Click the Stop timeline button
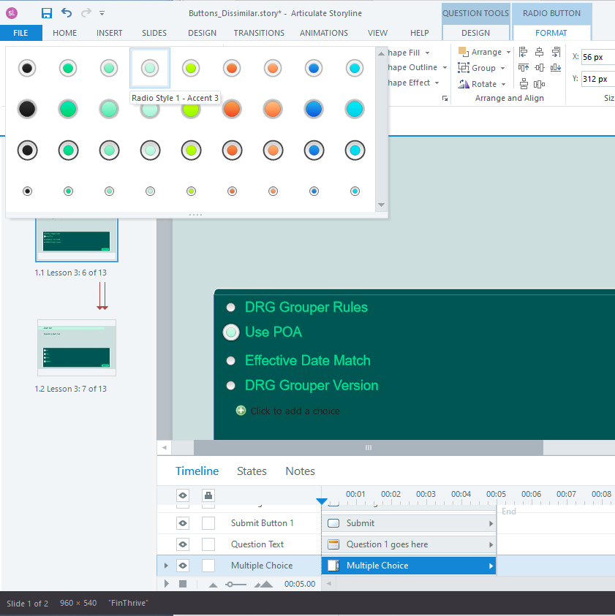The height and width of the screenshot is (616, 615). [183, 584]
